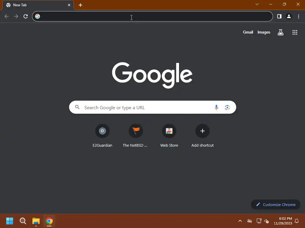Viewport: 305px width, 228px height.
Task: Click Customize Chrome button
Action: (x=276, y=205)
